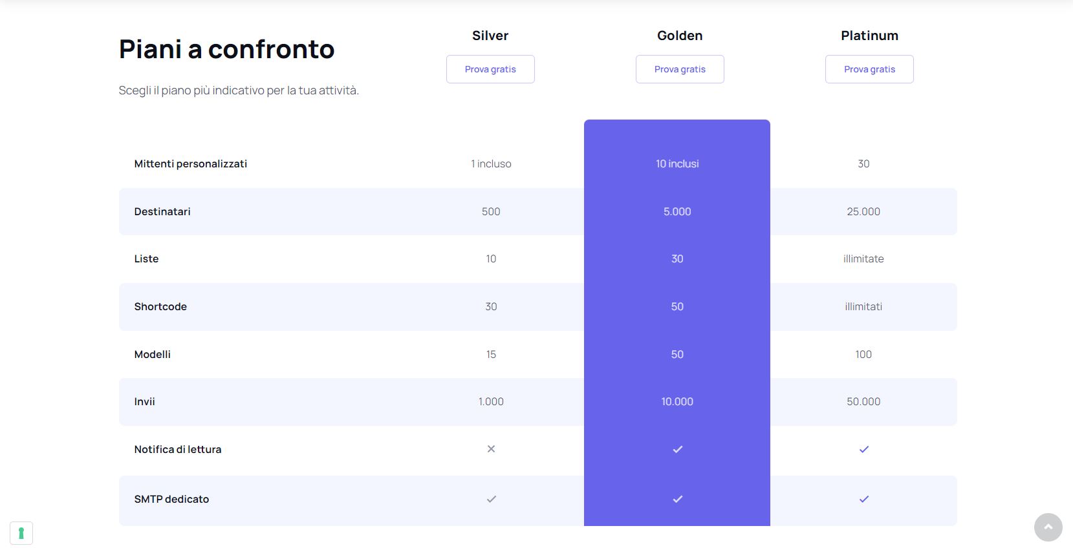The image size is (1073, 548).
Task: Click the Golden Modelli value 50
Action: tap(677, 354)
